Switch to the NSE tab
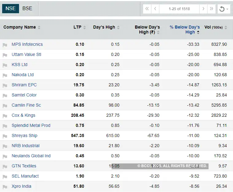This screenshot has width=233, height=192. [x=10, y=9]
